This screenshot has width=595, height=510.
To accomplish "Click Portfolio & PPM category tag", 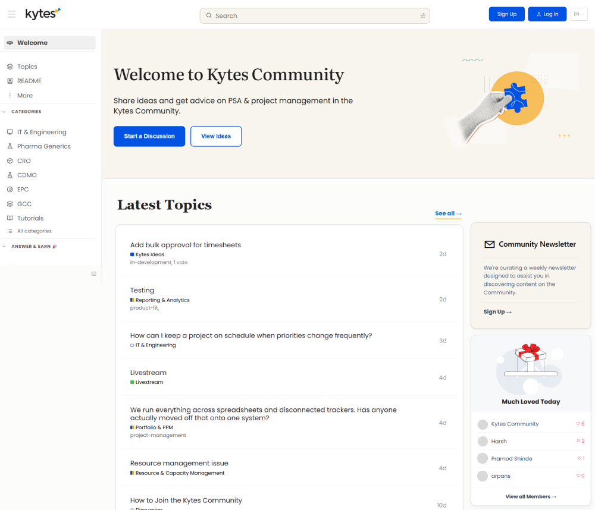I will pyautogui.click(x=151, y=428).
